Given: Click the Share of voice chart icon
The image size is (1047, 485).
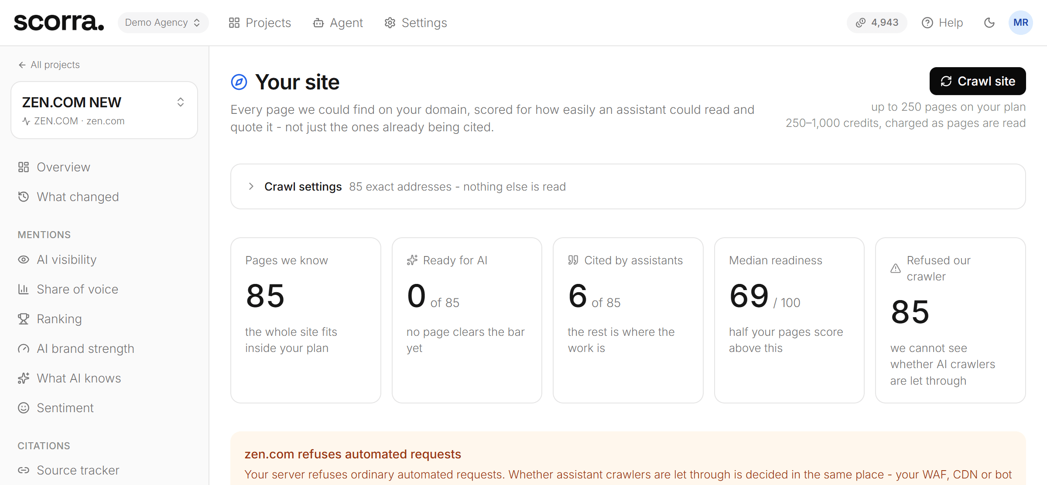Looking at the screenshot, I should tap(24, 289).
